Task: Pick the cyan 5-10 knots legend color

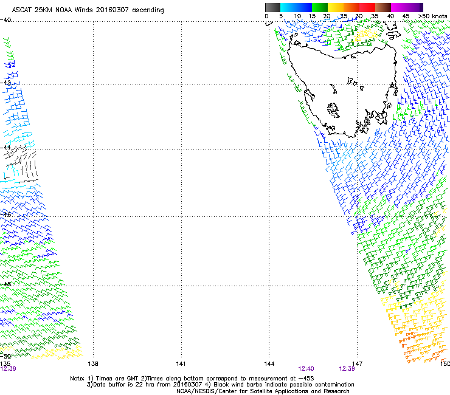Action: (x=288, y=7)
